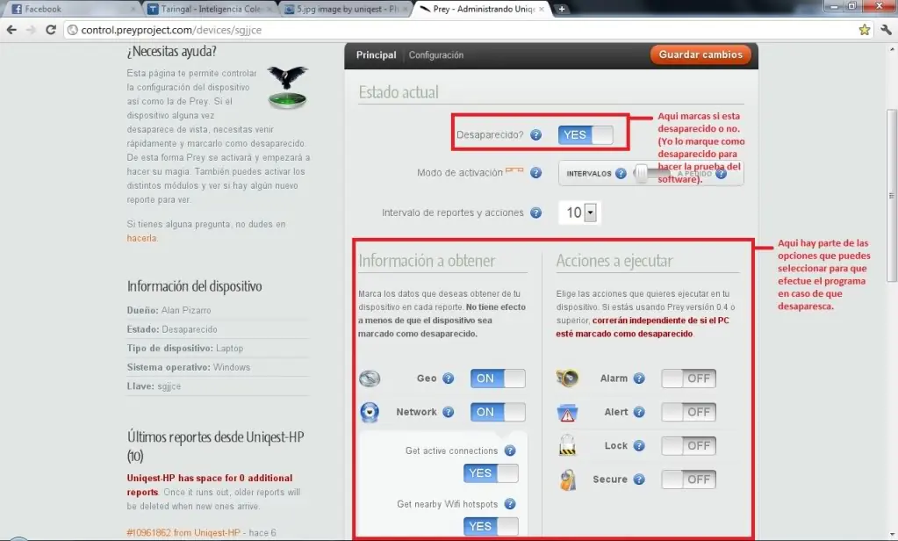Viewport: 898px width, 541px height.
Task: Toggle Get nearby Wifi hotspots YES switch
Action: click(491, 526)
